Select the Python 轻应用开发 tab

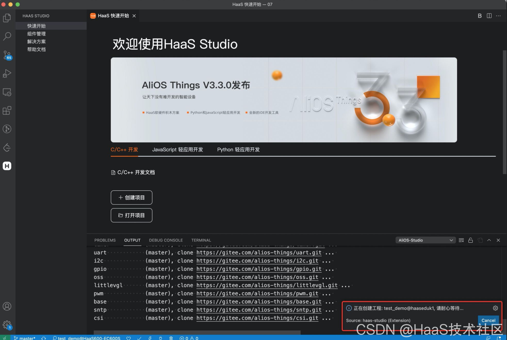[x=238, y=150]
